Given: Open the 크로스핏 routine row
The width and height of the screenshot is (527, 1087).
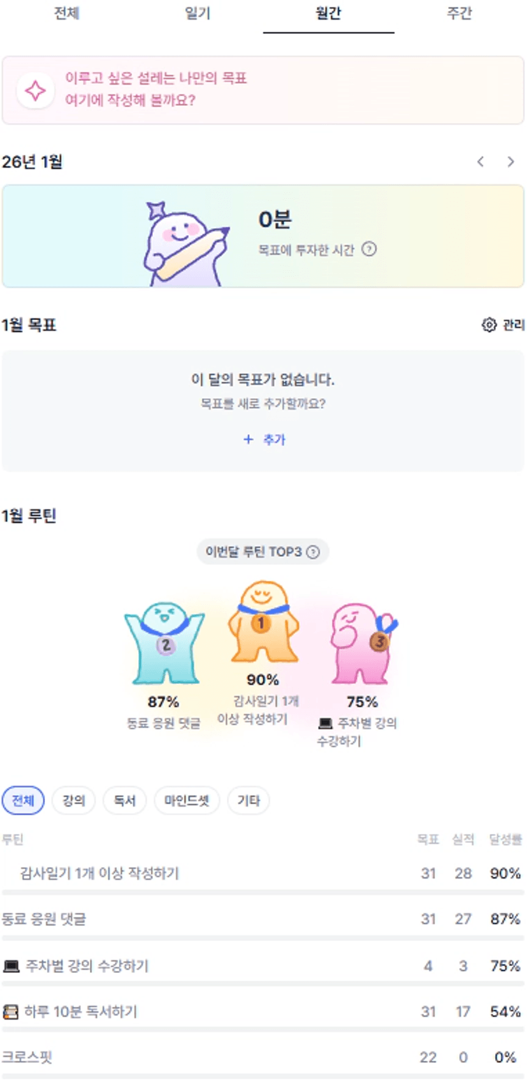Looking at the screenshot, I should (x=263, y=1058).
